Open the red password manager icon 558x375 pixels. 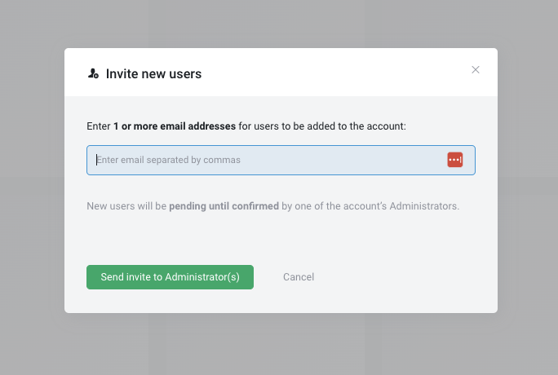(454, 160)
